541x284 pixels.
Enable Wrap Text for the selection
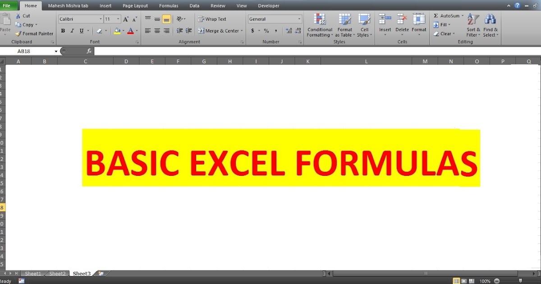[212, 19]
